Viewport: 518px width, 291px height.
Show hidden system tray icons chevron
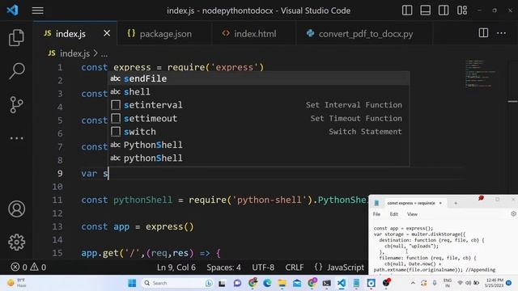click(x=413, y=283)
